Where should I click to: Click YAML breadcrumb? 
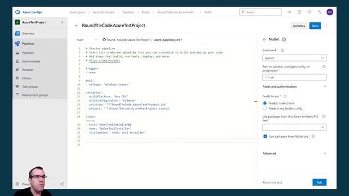208,12
